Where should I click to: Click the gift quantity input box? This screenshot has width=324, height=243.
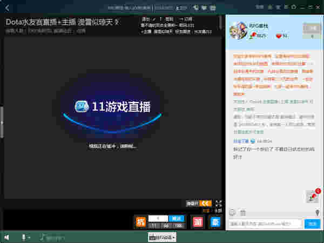pyautogui.click(x=158, y=218)
